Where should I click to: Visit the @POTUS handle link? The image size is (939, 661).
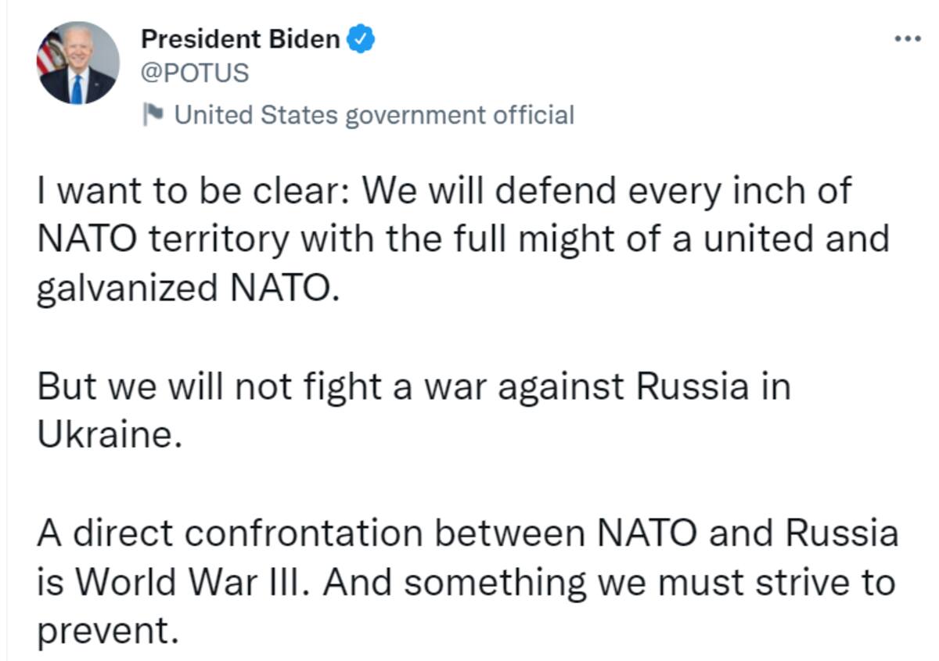(x=195, y=73)
